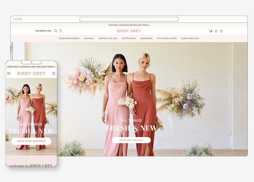Click the mobile BIRDY GREY logo
Image resolution: width=254 pixels, height=182 pixels.
pyautogui.click(x=31, y=73)
